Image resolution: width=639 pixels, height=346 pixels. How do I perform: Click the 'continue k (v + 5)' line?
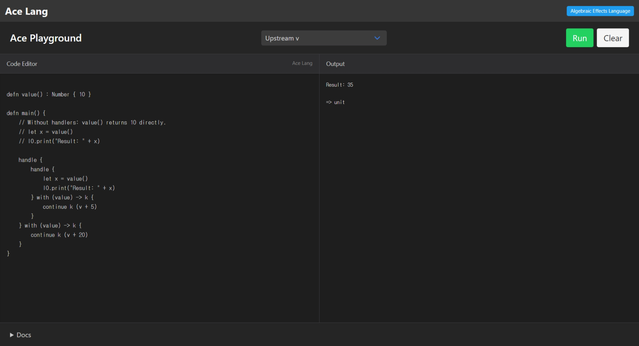pyautogui.click(x=70, y=207)
